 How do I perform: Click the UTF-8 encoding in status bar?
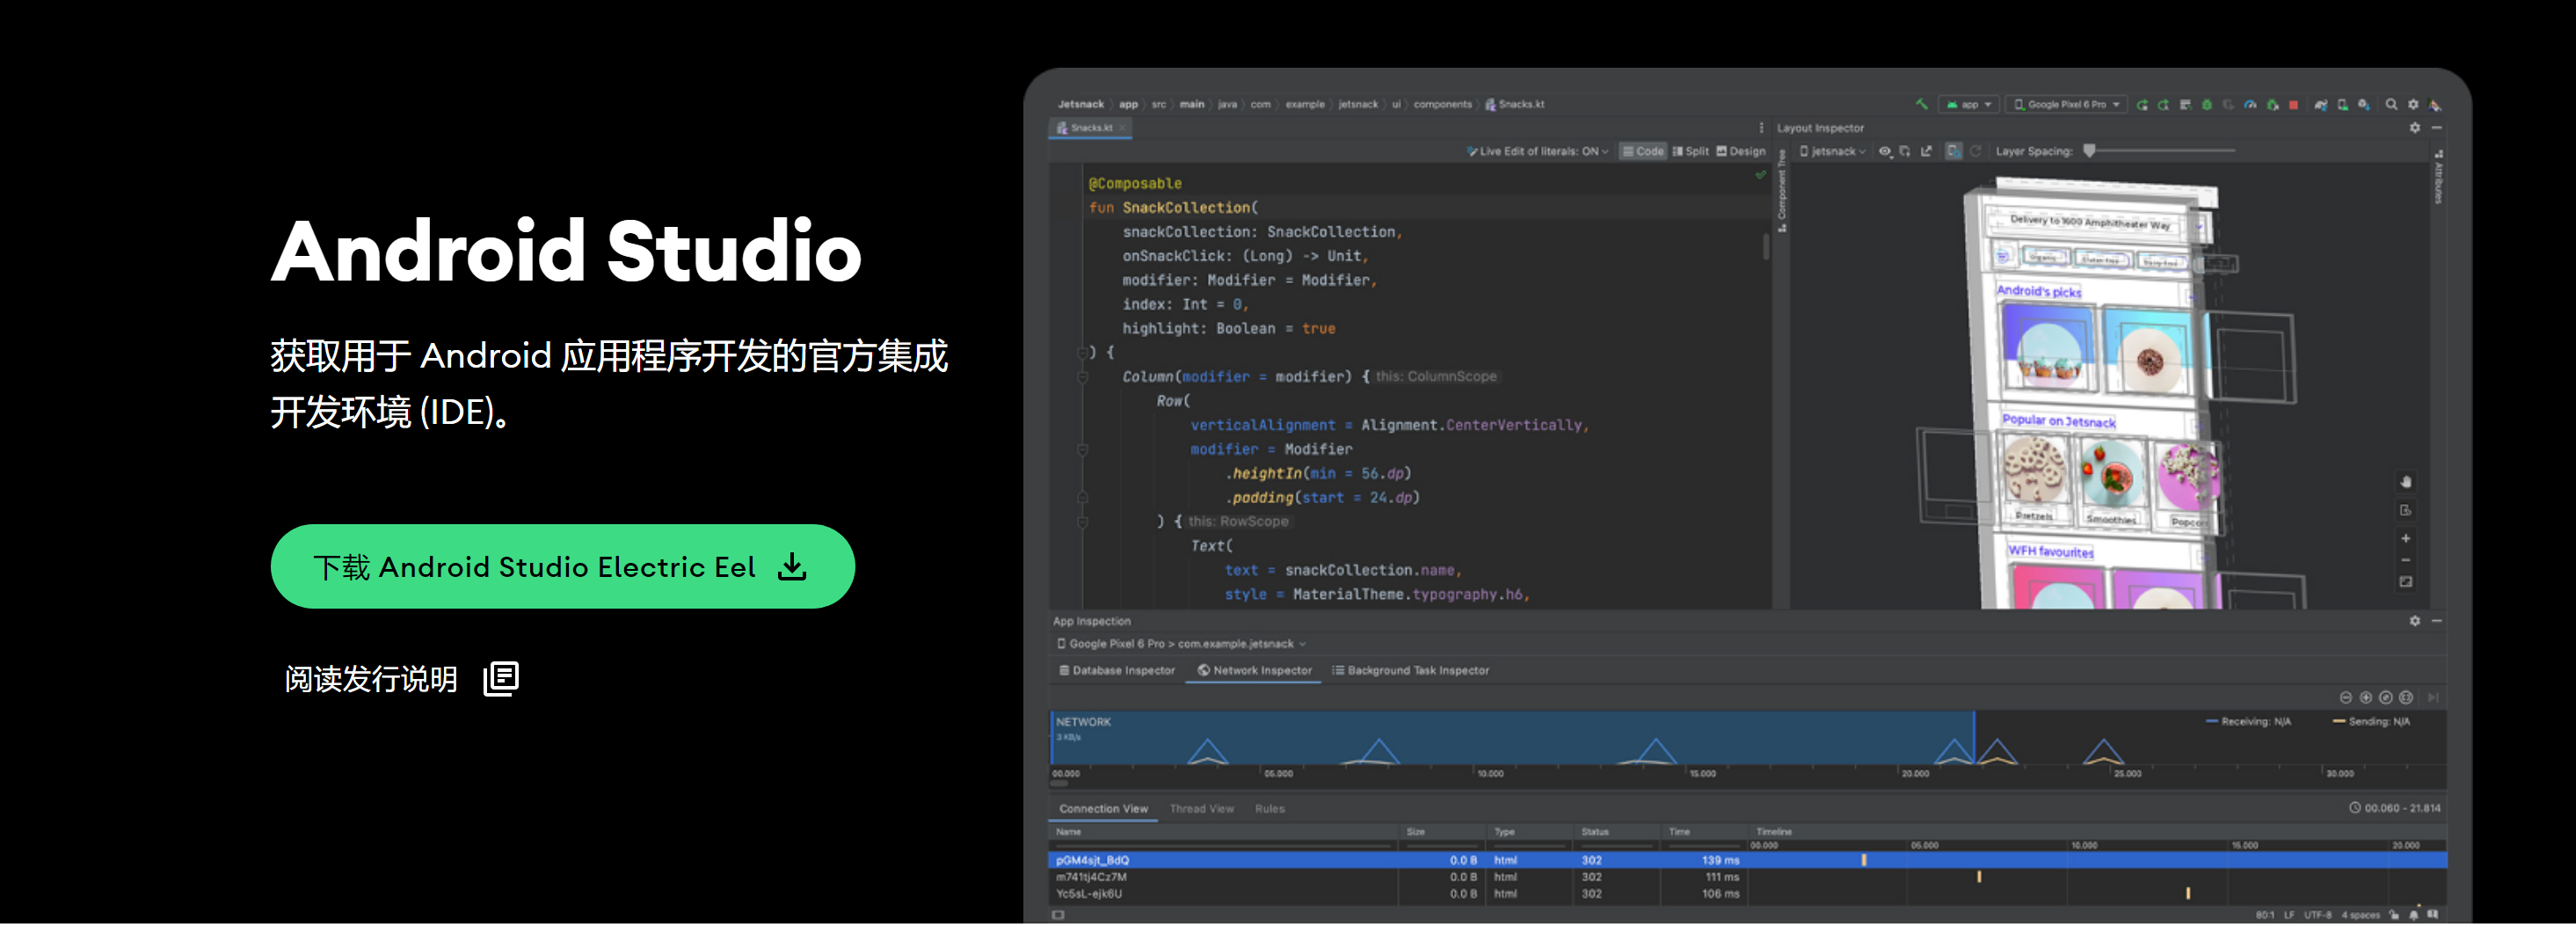[2317, 915]
